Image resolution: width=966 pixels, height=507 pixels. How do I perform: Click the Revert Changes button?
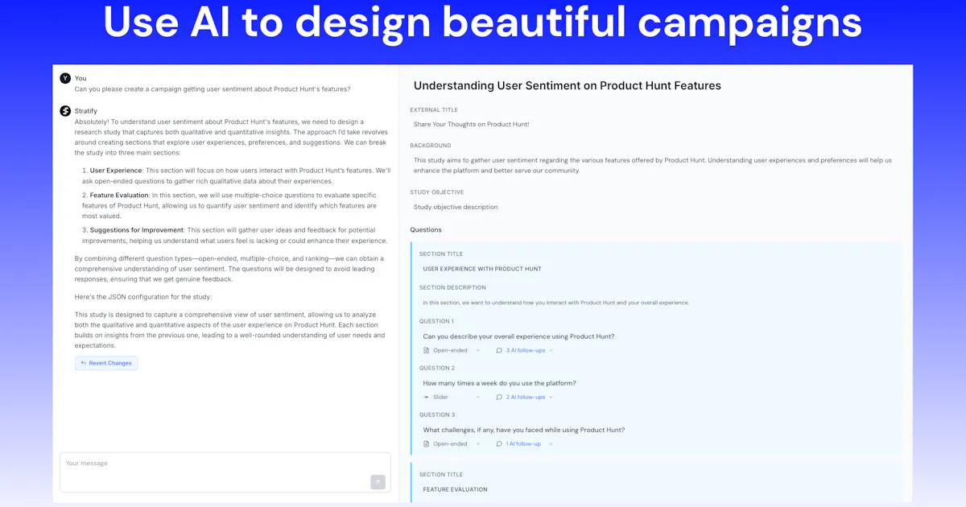click(x=106, y=363)
